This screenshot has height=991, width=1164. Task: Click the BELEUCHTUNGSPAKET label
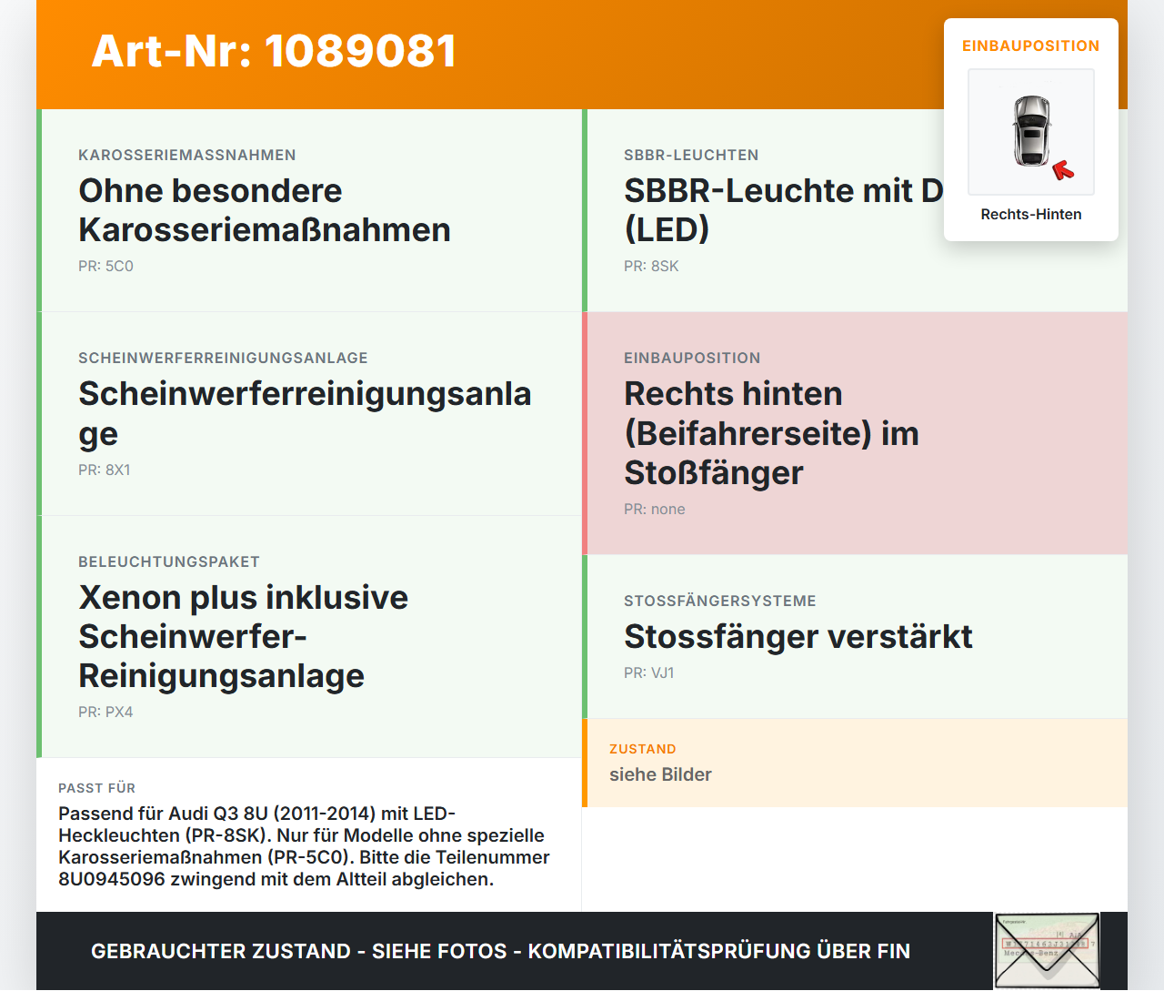pyautogui.click(x=169, y=561)
